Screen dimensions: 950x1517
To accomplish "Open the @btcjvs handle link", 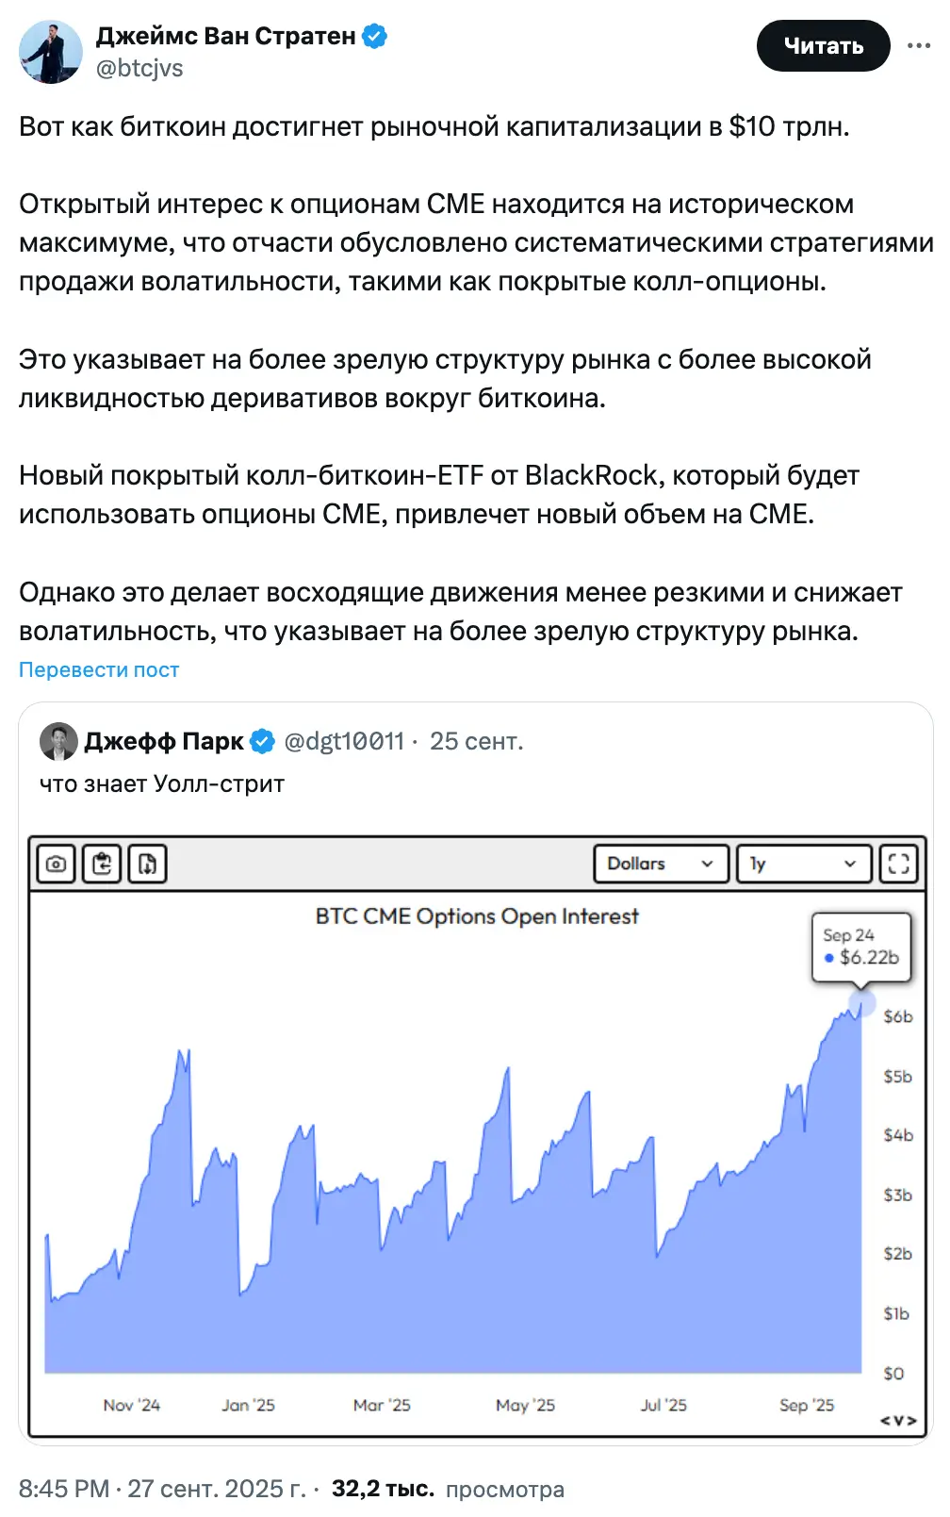I will pos(139,69).
